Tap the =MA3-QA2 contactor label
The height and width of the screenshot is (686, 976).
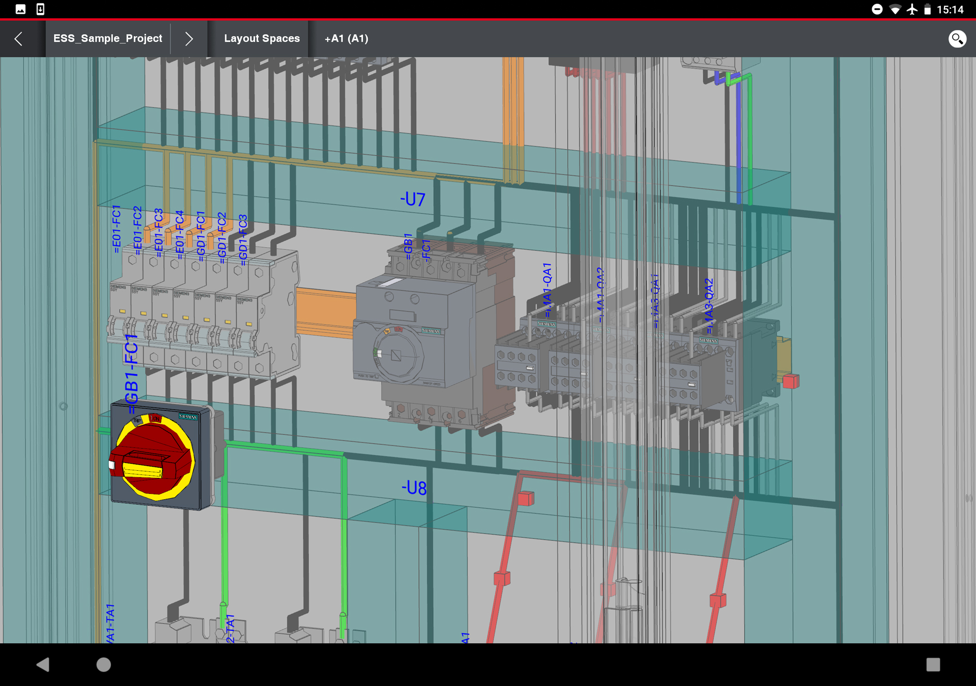(709, 306)
